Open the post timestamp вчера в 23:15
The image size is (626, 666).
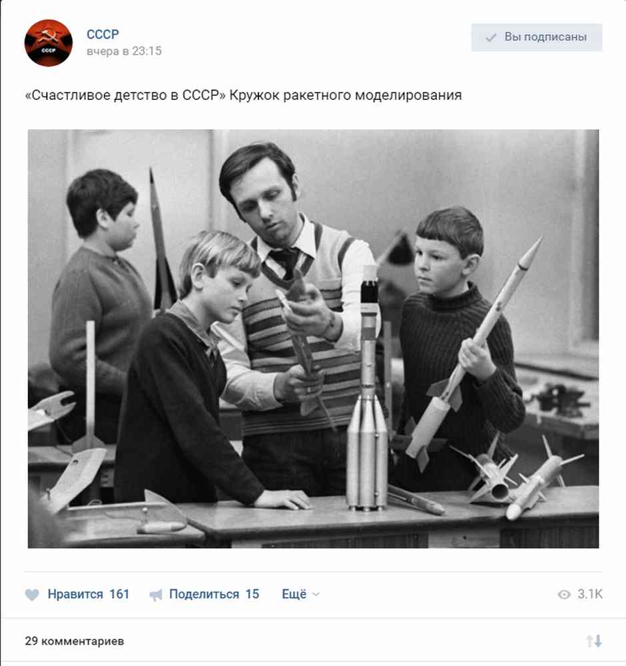[124, 51]
